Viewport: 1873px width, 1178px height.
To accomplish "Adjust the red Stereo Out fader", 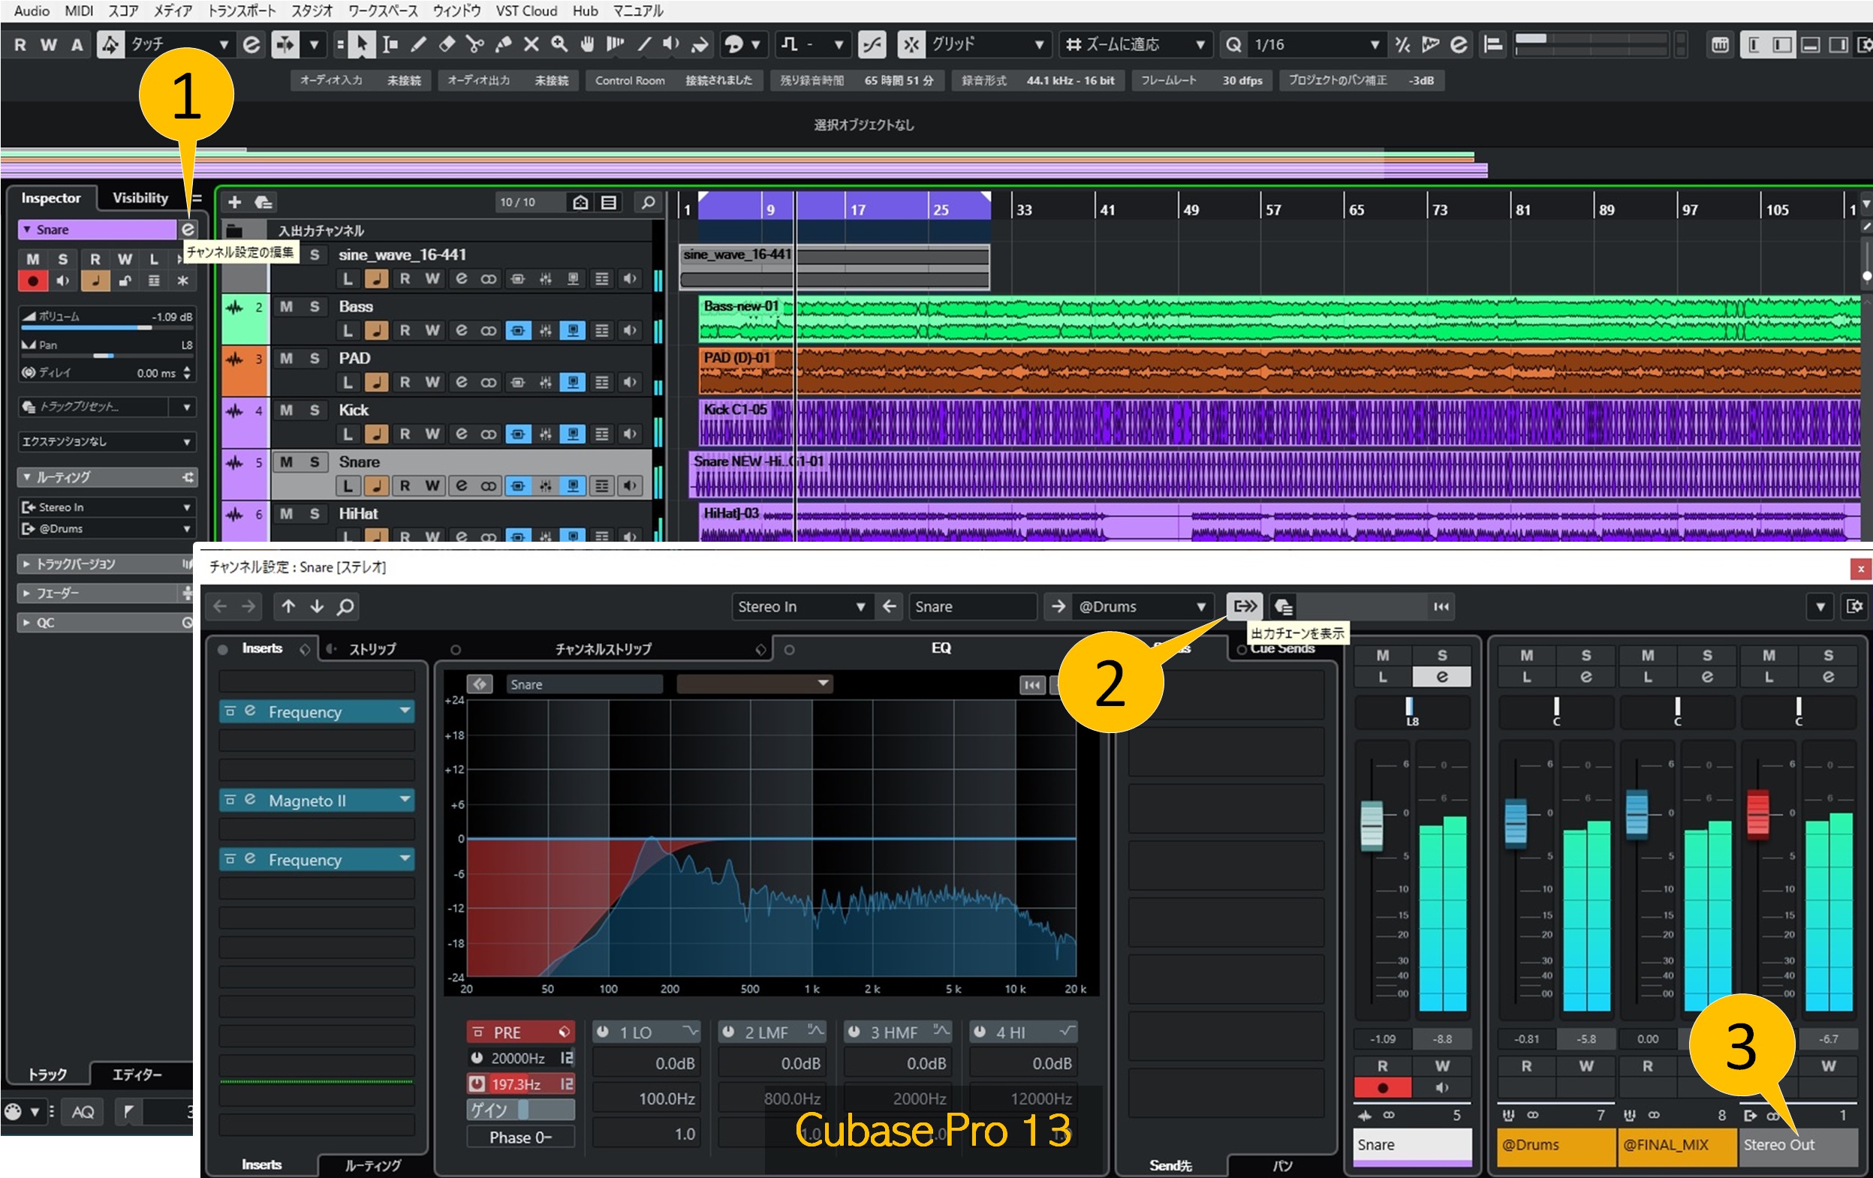I will pos(1758,814).
